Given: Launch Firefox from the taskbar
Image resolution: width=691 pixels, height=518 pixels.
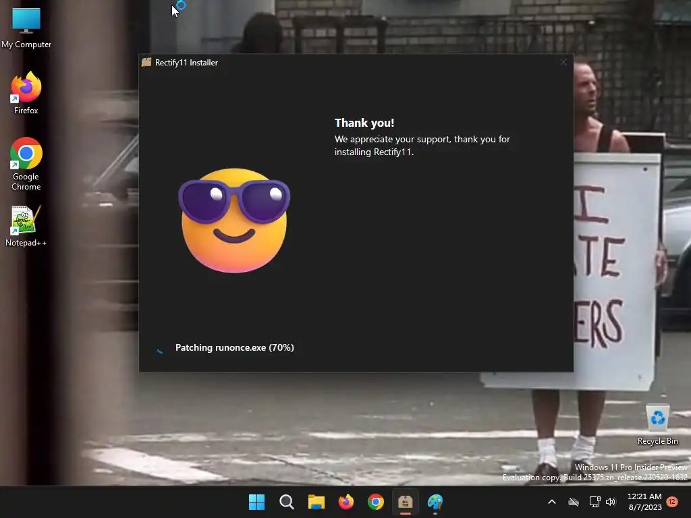Looking at the screenshot, I should point(346,502).
